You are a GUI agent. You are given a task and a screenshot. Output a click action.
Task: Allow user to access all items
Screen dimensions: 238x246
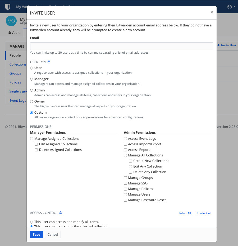(x=32, y=222)
